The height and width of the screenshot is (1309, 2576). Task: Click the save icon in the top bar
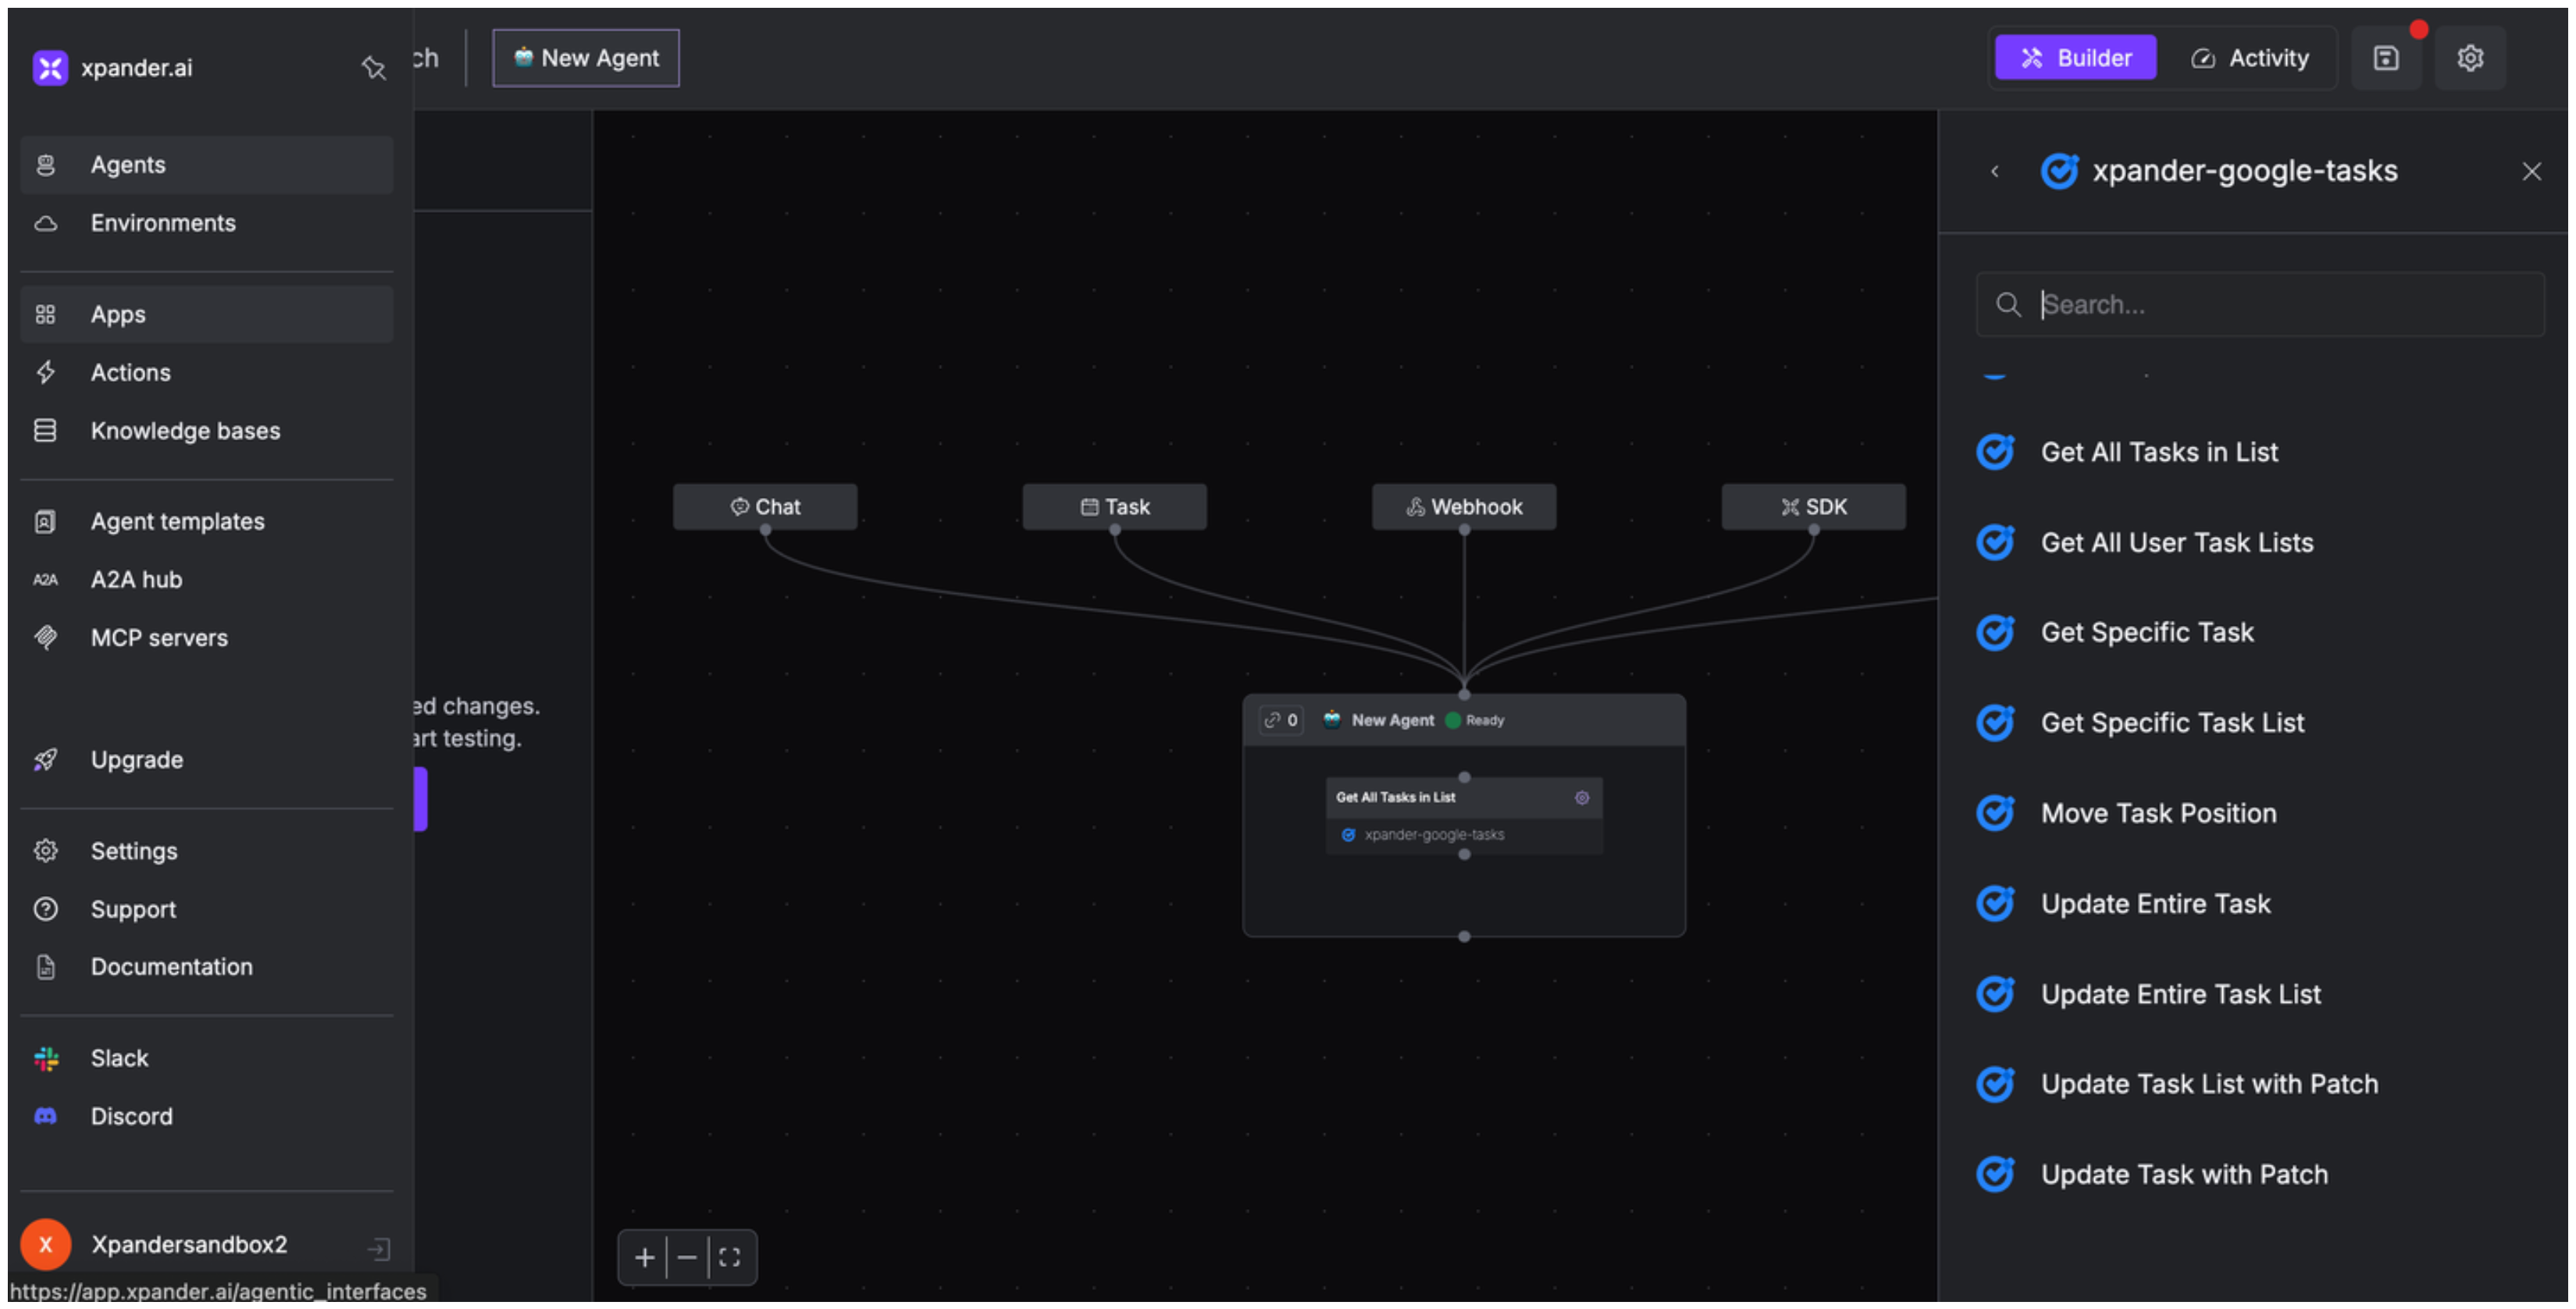[2386, 58]
